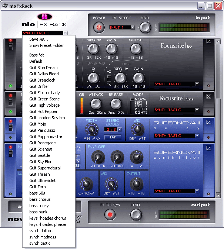Click the delay WIDTH knob
This screenshot has width=224, height=251.
point(92,129)
